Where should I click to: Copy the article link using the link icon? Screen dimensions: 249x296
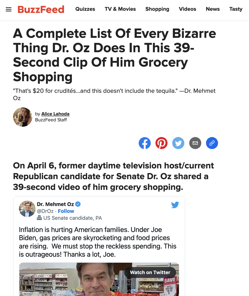(x=212, y=143)
